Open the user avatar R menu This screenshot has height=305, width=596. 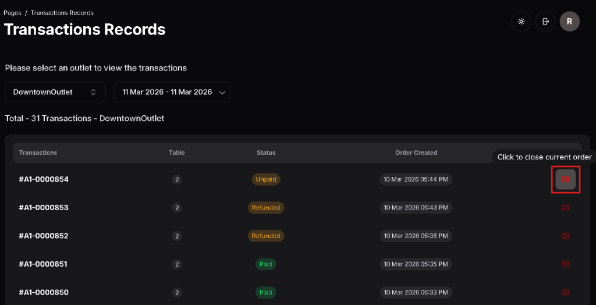click(569, 22)
